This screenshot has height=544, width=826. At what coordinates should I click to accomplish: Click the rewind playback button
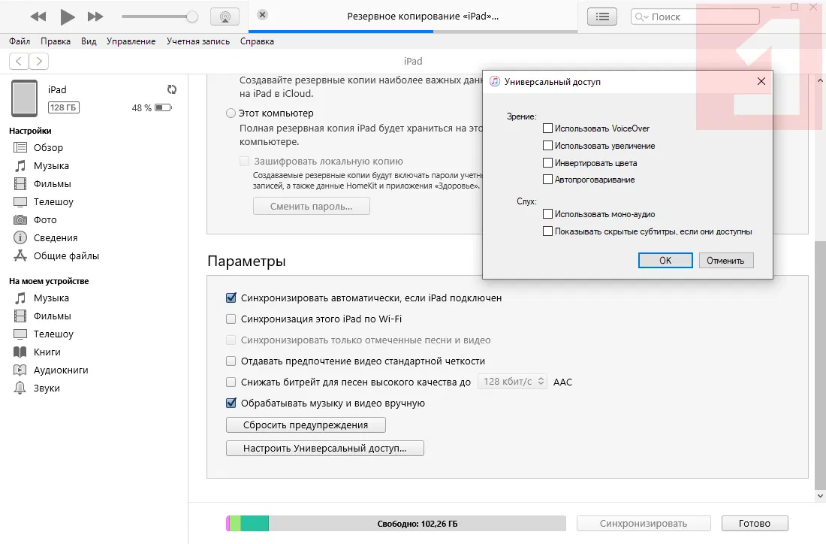[x=38, y=17]
